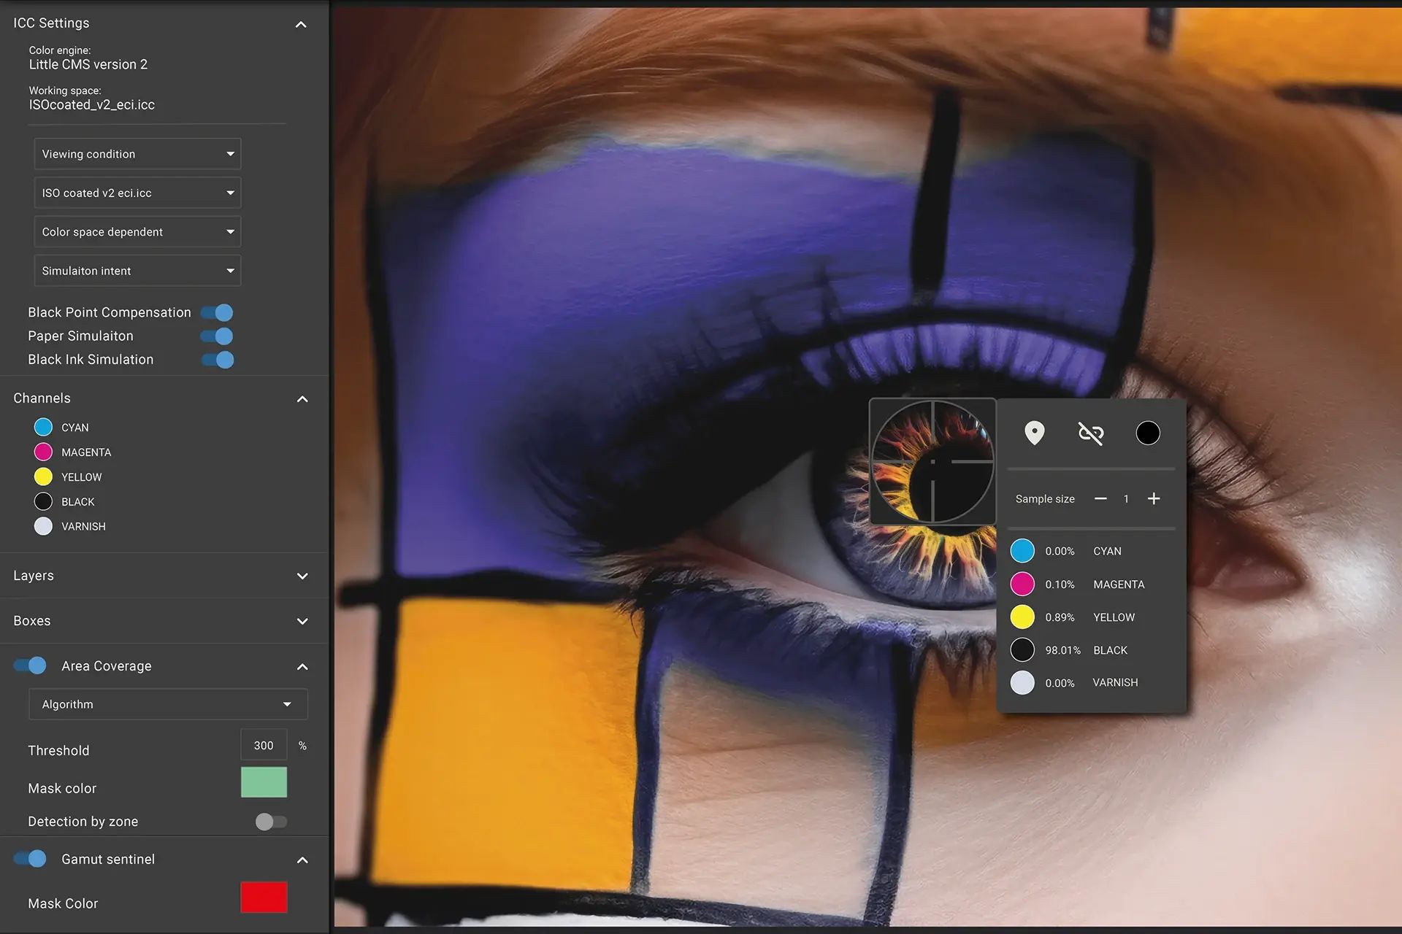Image resolution: width=1402 pixels, height=934 pixels.
Task: Decrease sample size with the minus icon
Action: 1100,499
